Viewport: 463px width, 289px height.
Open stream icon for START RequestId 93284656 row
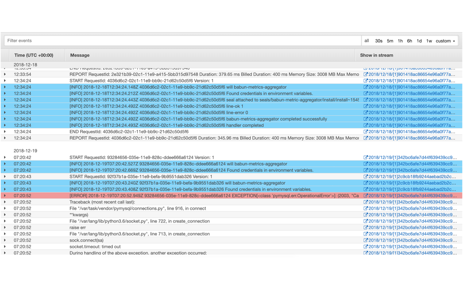(365, 158)
